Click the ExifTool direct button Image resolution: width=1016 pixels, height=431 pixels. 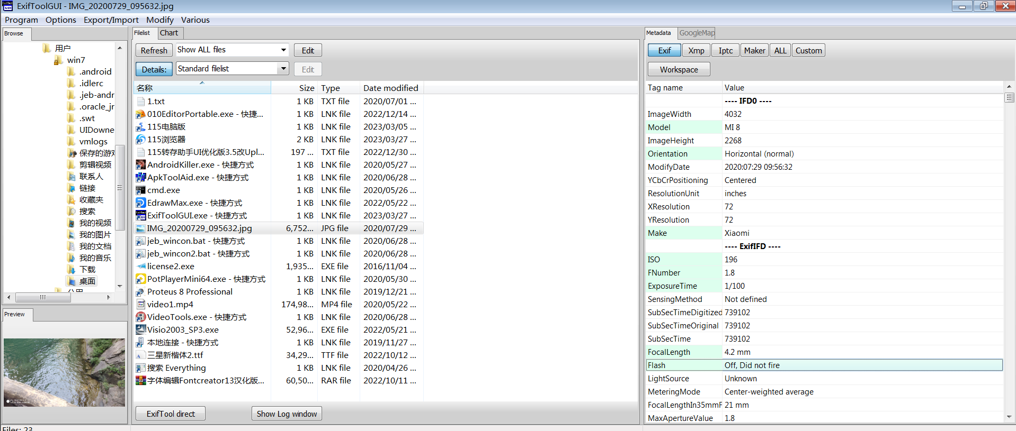(171, 414)
